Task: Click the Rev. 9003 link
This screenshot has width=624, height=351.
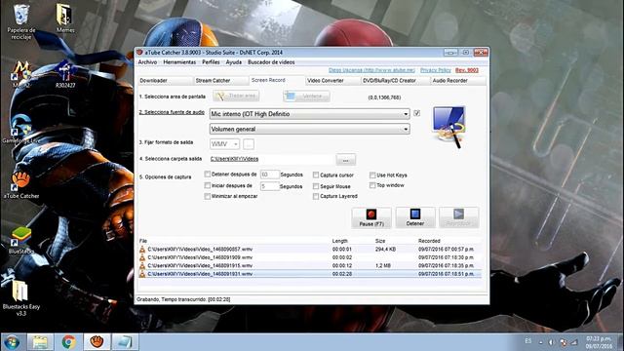Action: pos(467,70)
